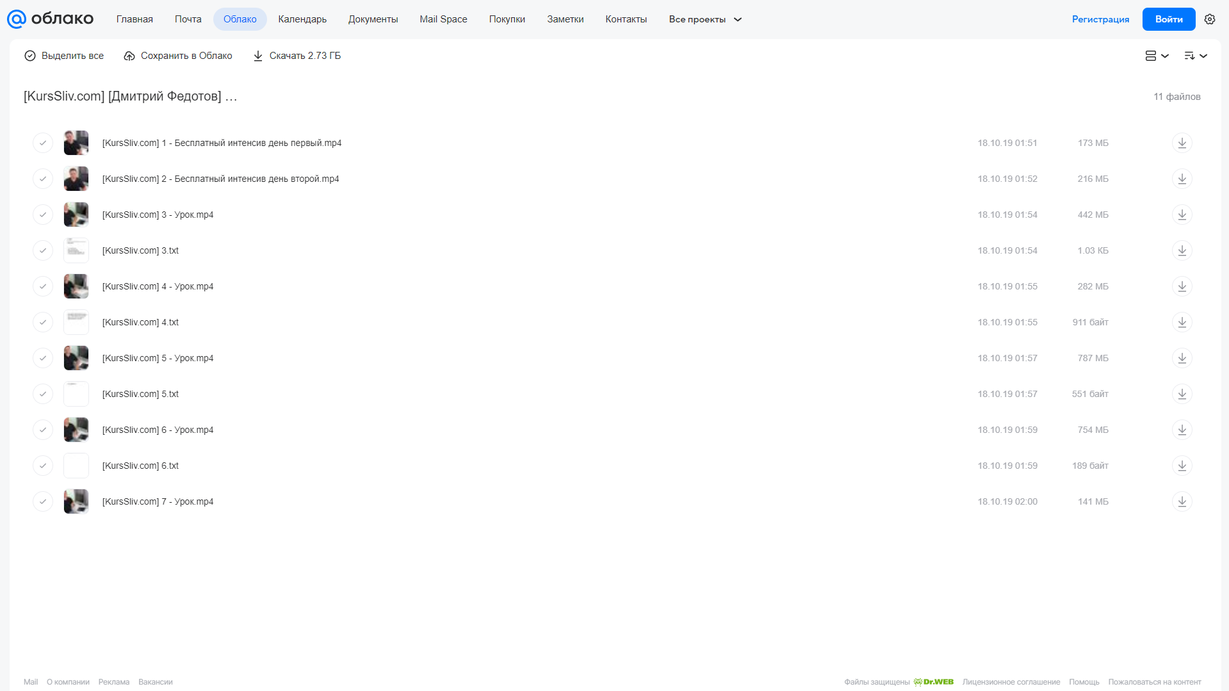This screenshot has height=691, width=1229.
Task: Click the Облако logo icon
Action: (17, 19)
